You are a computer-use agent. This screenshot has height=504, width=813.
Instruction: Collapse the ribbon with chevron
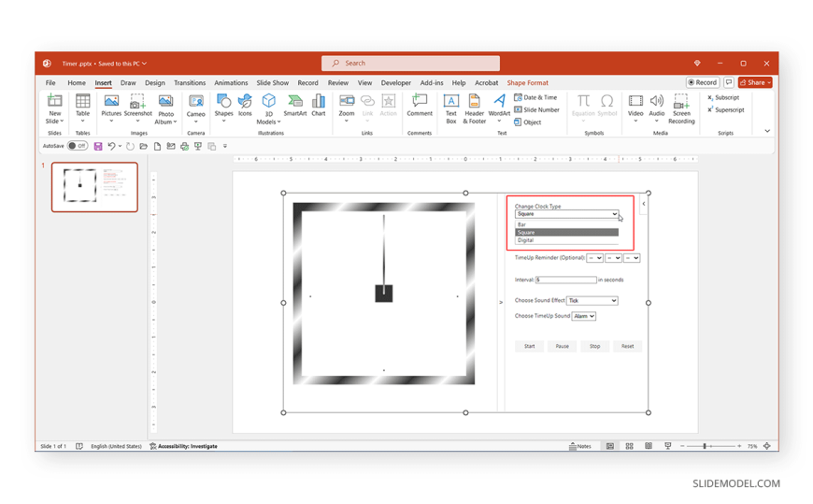click(x=767, y=131)
